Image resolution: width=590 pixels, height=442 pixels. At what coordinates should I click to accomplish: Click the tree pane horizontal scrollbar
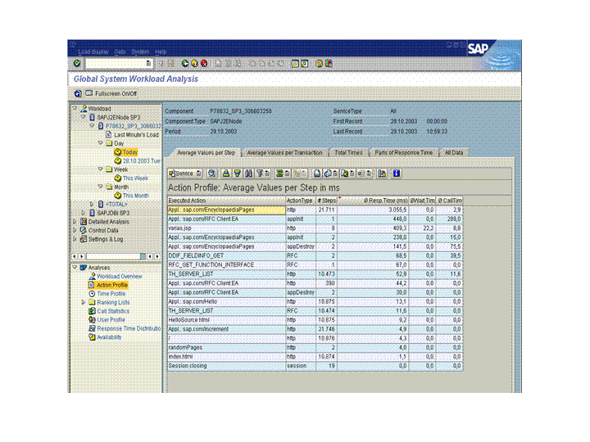pyautogui.click(x=116, y=256)
